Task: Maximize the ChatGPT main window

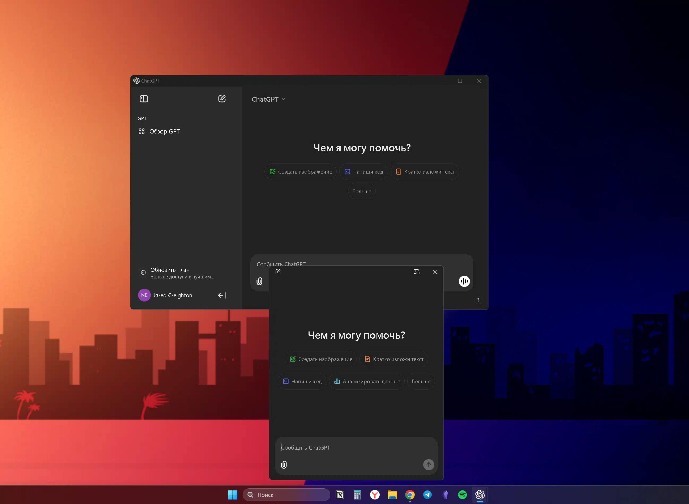Action: click(460, 81)
